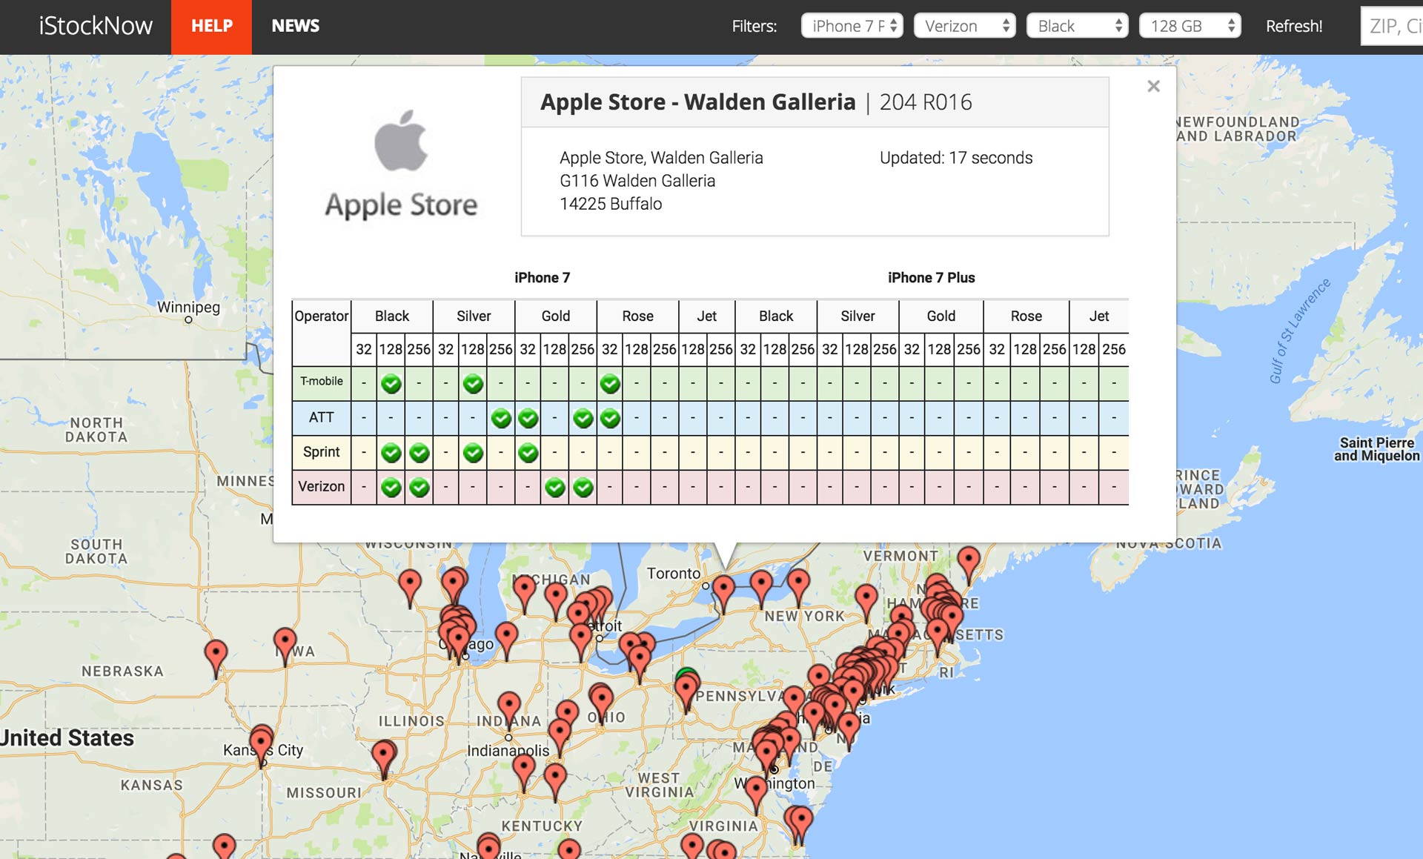Viewport: 1423px width, 859px height.
Task: Click ATT iPhone 7 Silver 256 checkmark
Action: tap(501, 418)
